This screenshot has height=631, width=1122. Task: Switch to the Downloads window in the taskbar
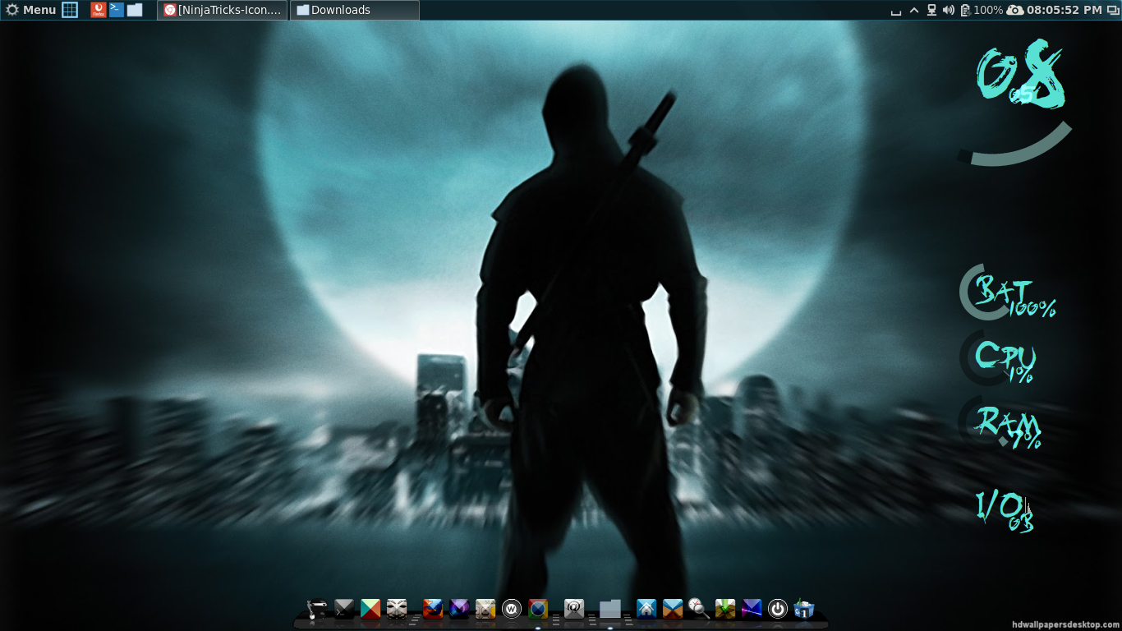coord(355,10)
